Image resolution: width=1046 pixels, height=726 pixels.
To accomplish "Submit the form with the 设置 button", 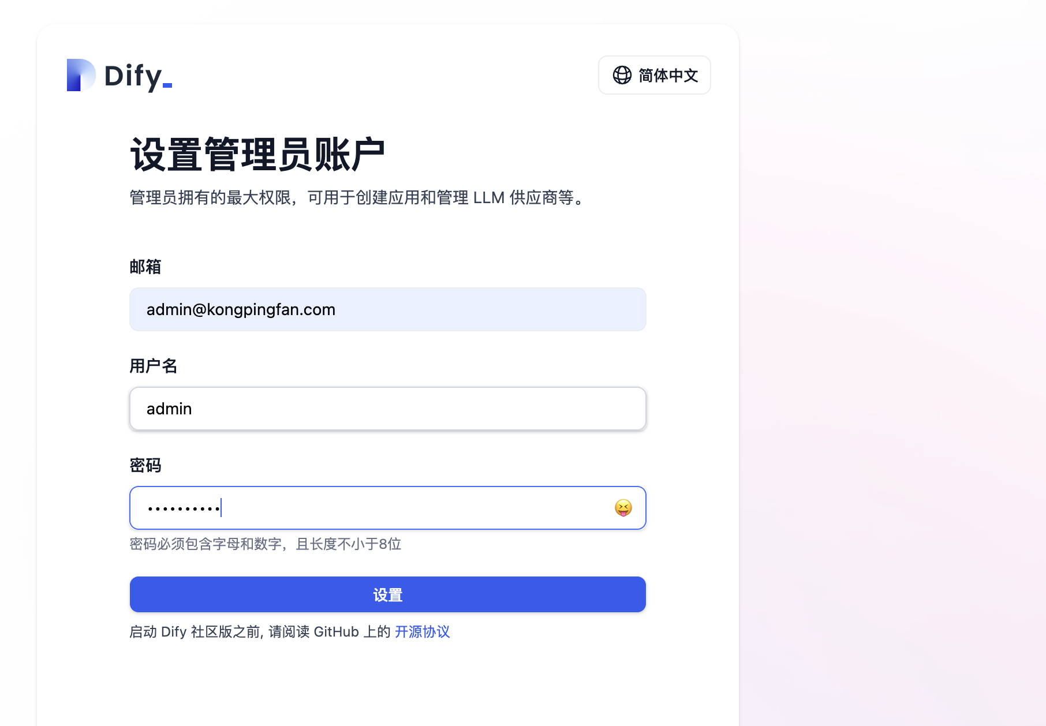I will [388, 594].
